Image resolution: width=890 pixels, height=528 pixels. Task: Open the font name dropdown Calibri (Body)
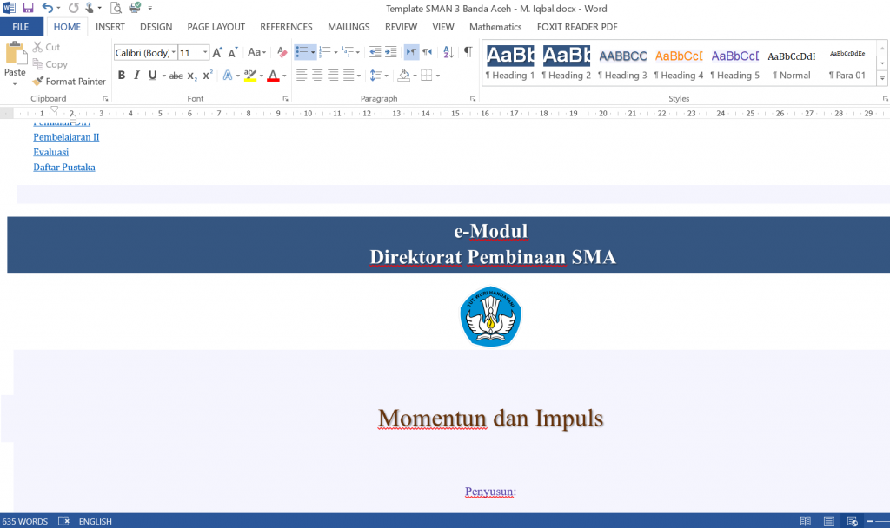[174, 52]
